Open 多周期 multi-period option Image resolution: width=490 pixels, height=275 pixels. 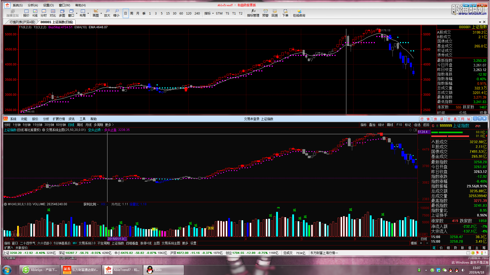pyautogui.click(x=98, y=125)
